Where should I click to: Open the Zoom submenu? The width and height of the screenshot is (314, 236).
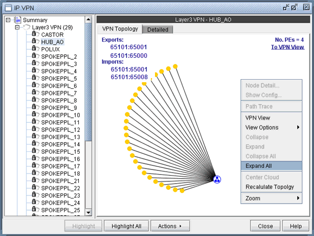click(x=271, y=198)
